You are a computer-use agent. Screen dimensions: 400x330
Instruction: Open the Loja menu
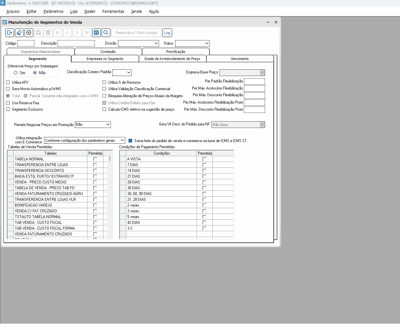[74, 11]
